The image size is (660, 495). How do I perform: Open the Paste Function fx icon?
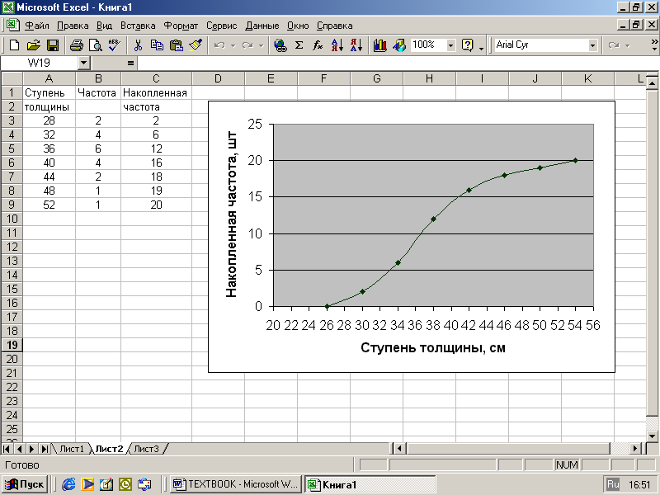pyautogui.click(x=318, y=45)
